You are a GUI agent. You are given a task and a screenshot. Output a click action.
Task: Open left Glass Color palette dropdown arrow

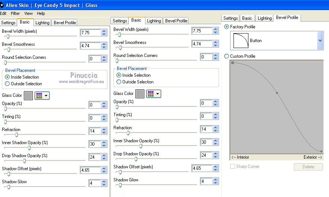click(x=46, y=96)
